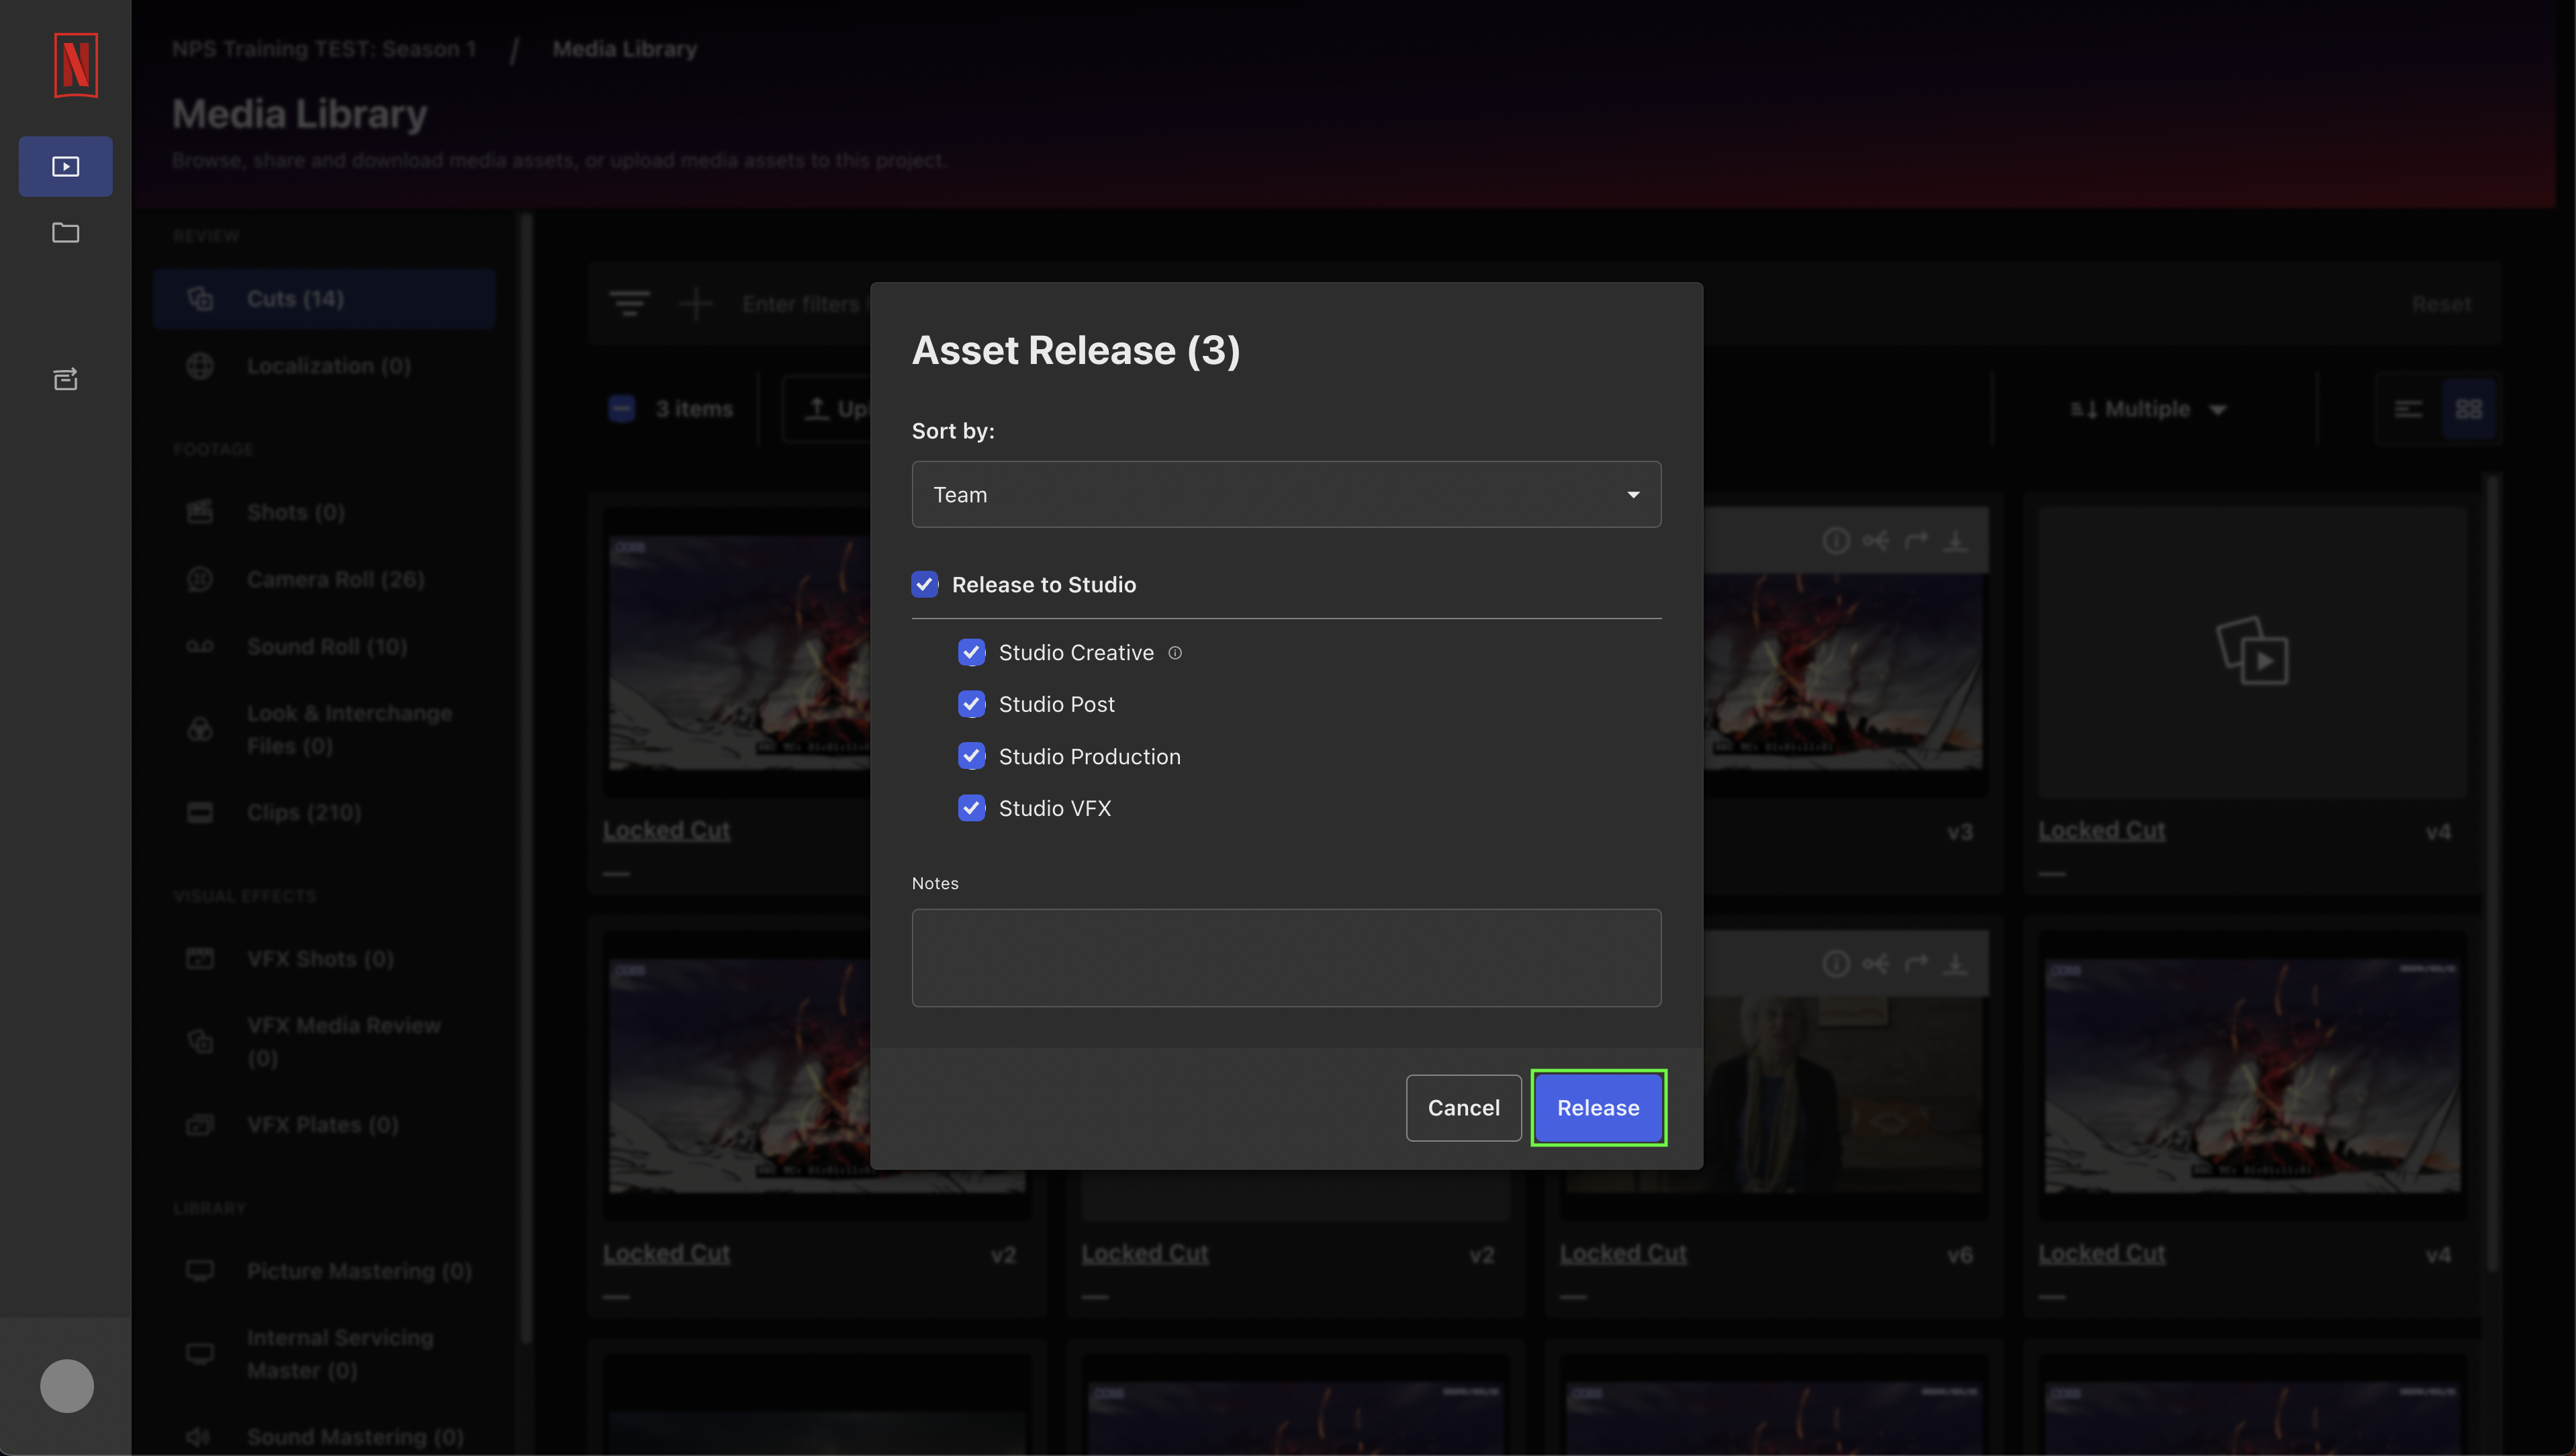2576x1456 pixels.
Task: Uncheck Studio Post checkbox
Action: pyautogui.click(x=971, y=705)
